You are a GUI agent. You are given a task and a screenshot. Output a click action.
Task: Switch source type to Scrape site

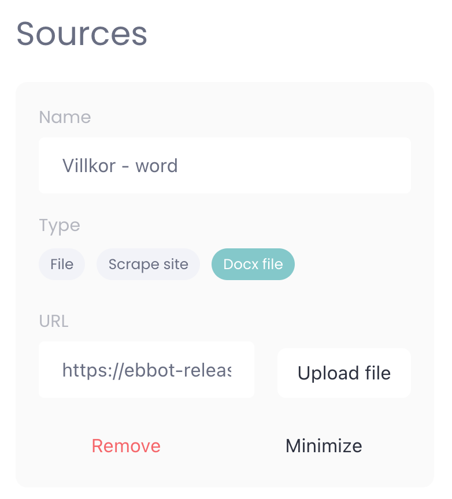click(148, 265)
